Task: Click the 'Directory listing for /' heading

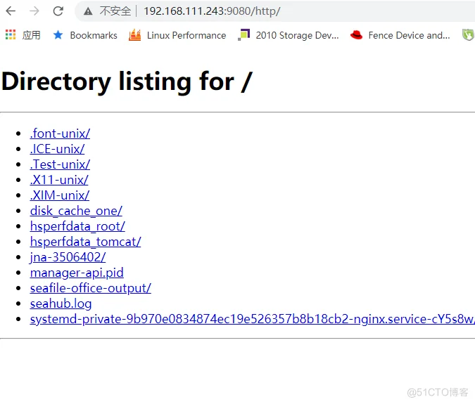Action: point(127,81)
